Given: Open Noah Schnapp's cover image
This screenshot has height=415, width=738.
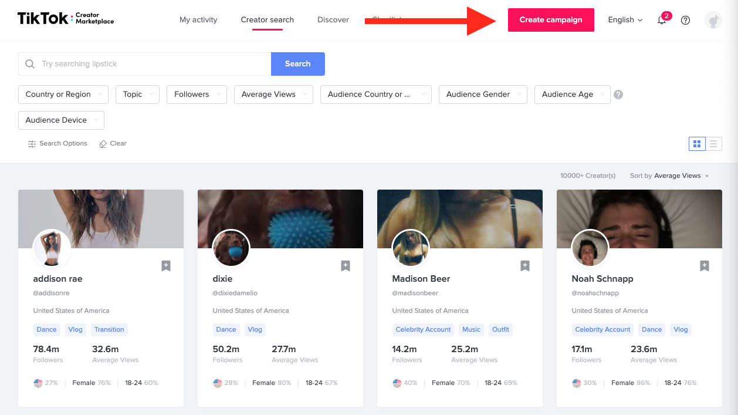Looking at the screenshot, I should [639, 218].
